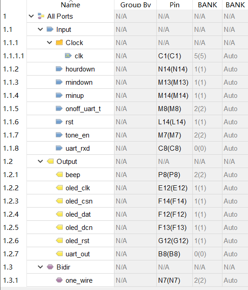Screen dimensions: 248x290
Task: Collapse the Output group chevron
Action: (41, 161)
